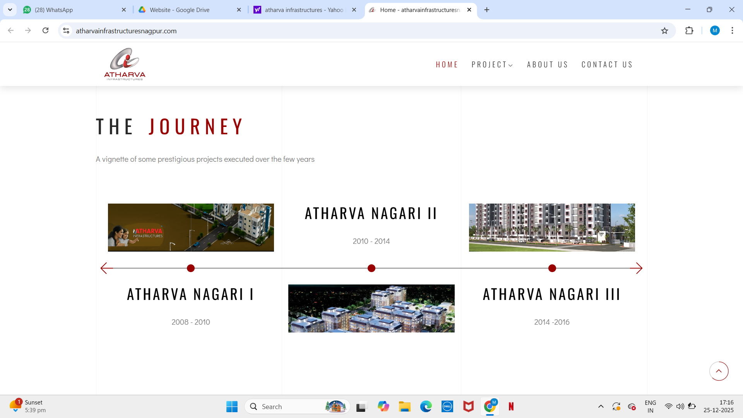Show hidden system tray icons chevron
Screen dimensions: 743x418
(x=601, y=406)
